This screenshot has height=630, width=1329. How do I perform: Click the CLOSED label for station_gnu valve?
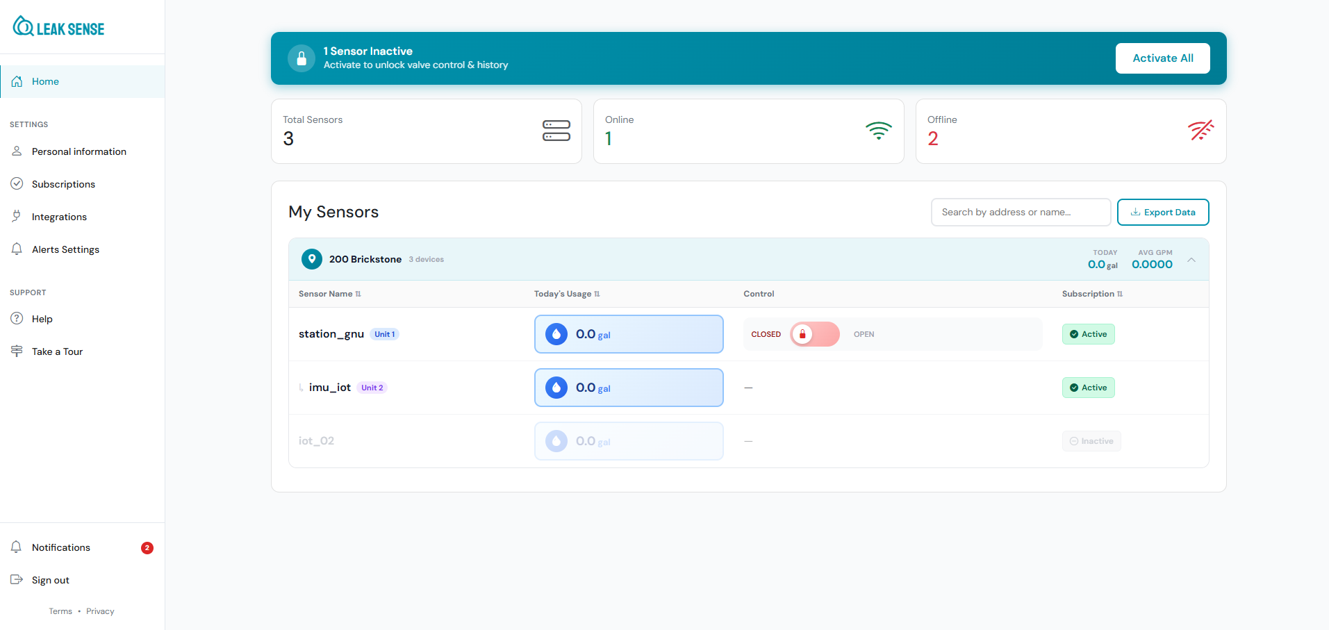point(766,334)
